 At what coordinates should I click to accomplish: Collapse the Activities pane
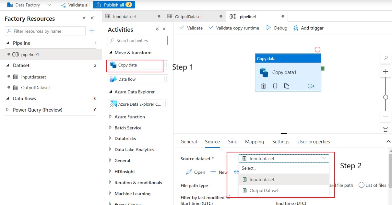tap(164, 29)
